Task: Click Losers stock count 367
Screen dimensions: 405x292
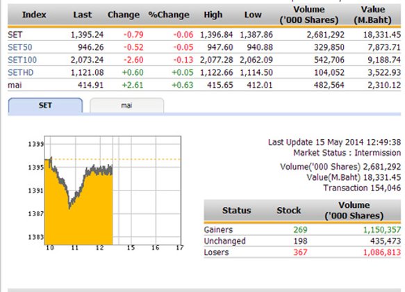Action: [300, 252]
